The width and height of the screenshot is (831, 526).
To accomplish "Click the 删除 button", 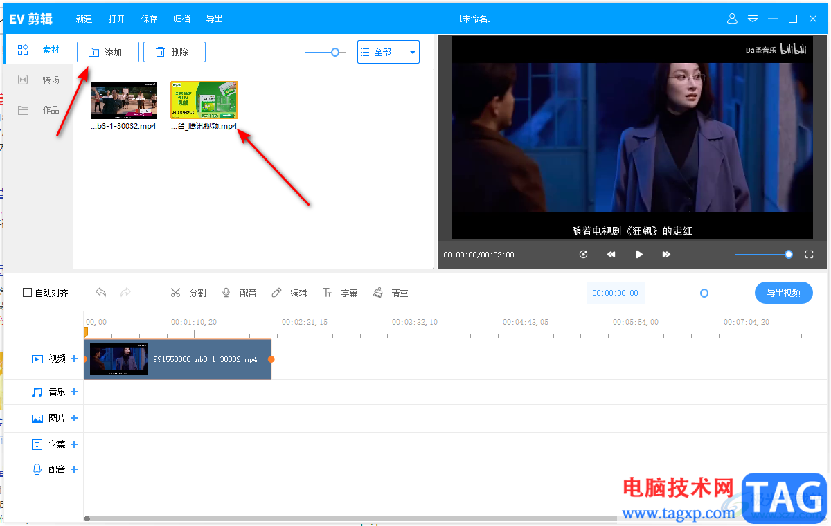I will (175, 52).
